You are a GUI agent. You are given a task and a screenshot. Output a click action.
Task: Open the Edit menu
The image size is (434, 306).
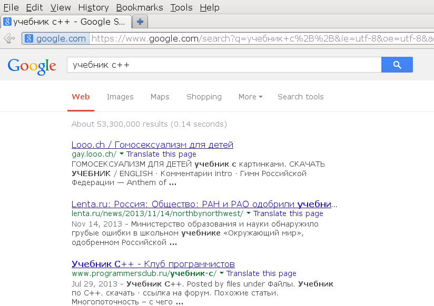pyautogui.click(x=34, y=7)
